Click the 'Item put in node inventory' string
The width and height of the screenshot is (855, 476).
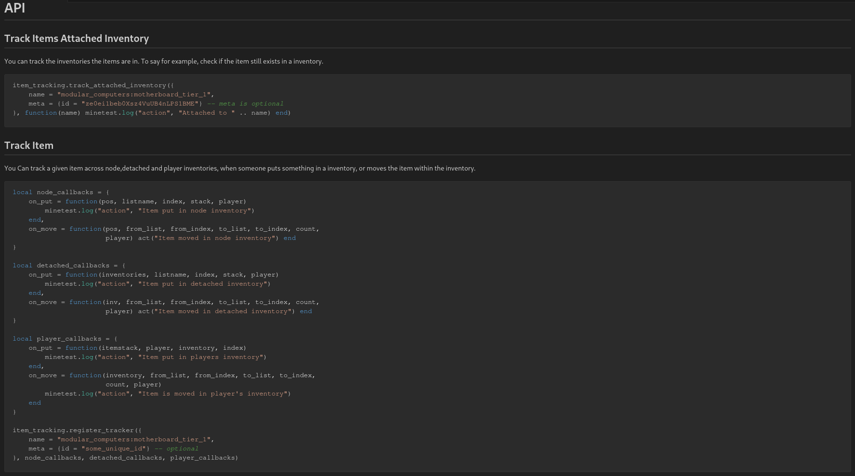pyautogui.click(x=195, y=211)
